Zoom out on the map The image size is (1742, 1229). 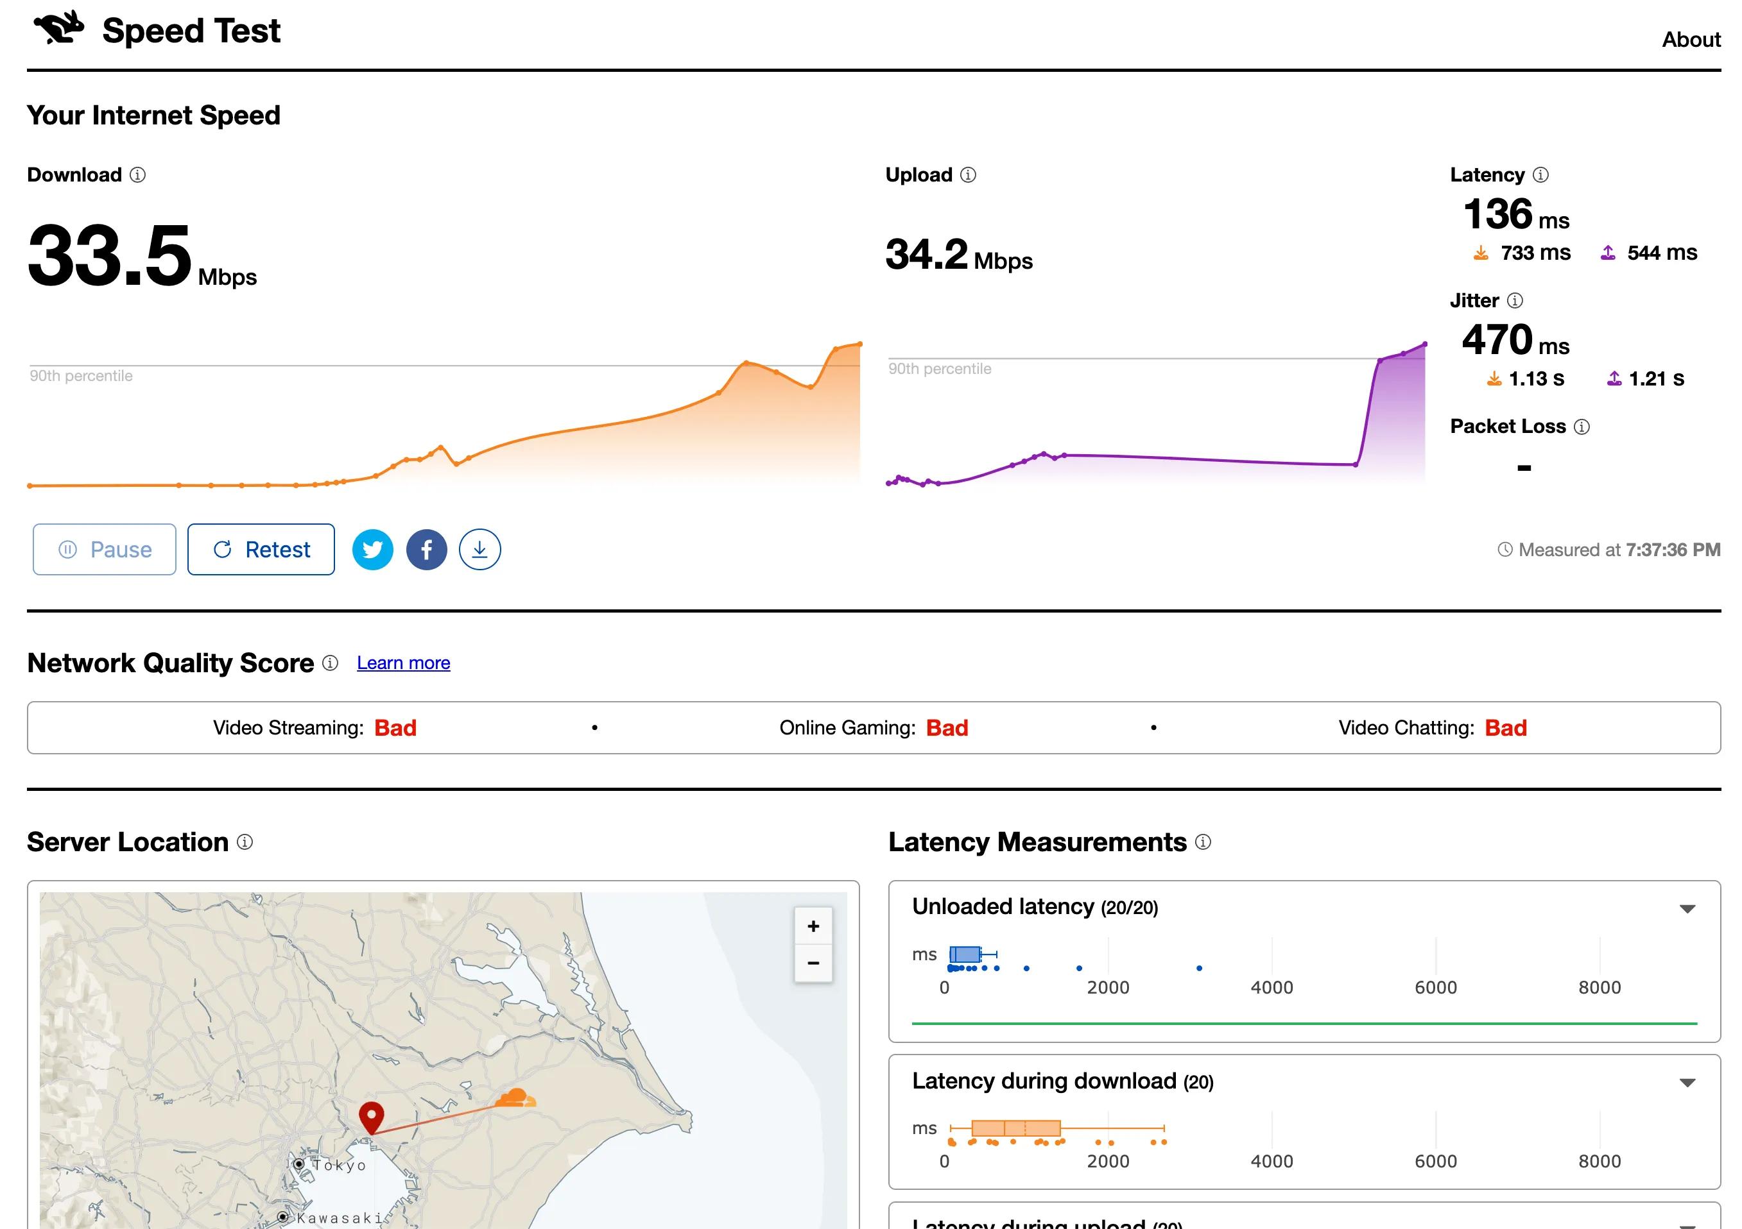tap(813, 963)
